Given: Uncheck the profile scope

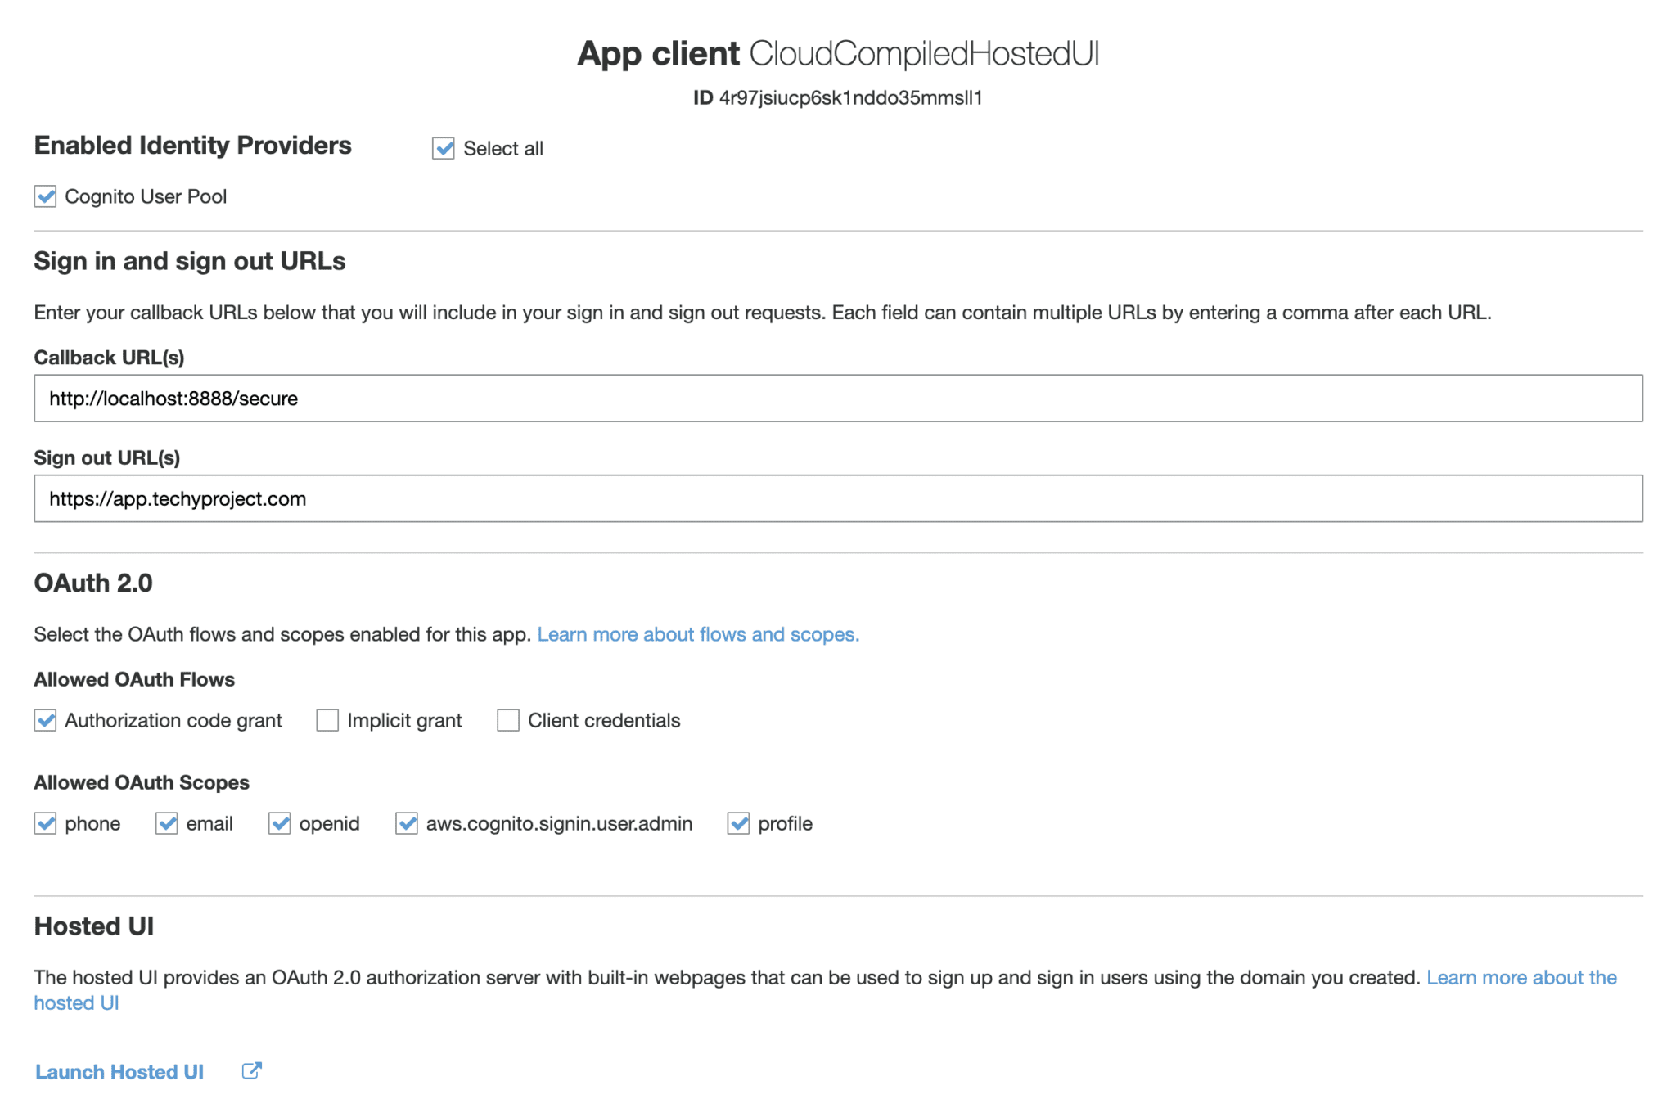Looking at the screenshot, I should coord(738,823).
